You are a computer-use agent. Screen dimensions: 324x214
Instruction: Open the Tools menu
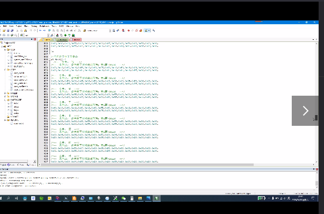pos(54,26)
